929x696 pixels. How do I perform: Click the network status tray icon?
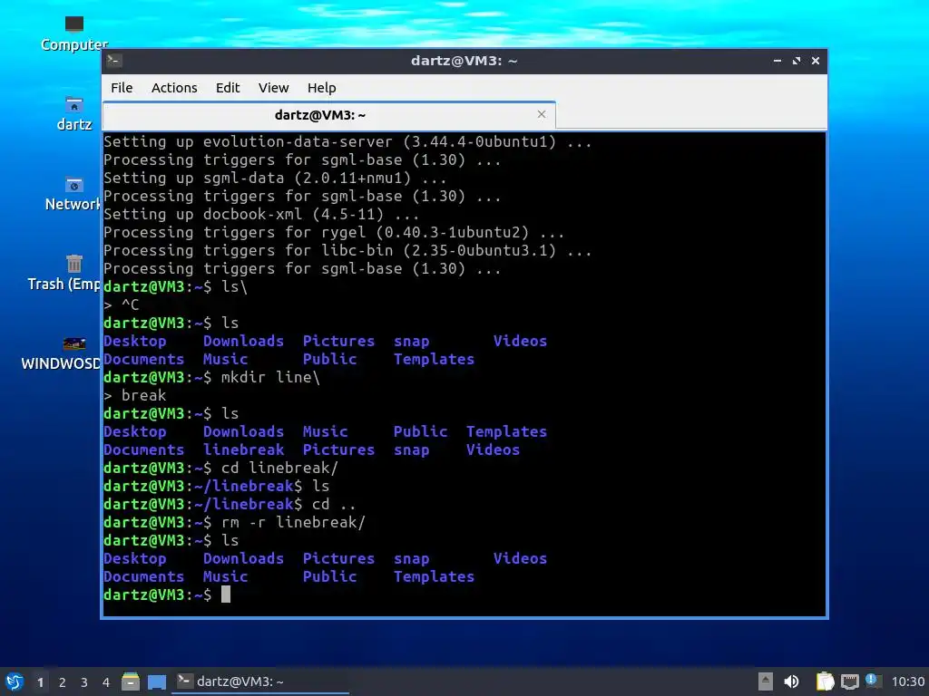(849, 681)
